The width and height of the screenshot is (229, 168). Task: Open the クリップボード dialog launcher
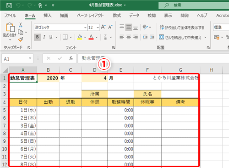[x=29, y=48]
